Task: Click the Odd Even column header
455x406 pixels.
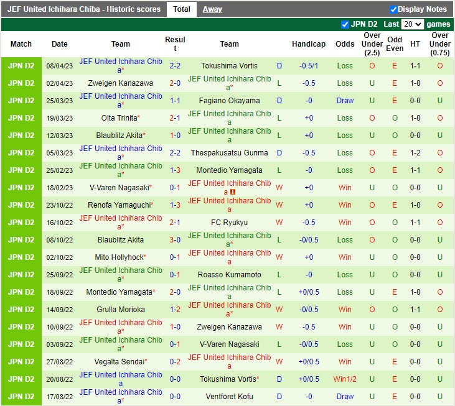Action: (395, 44)
